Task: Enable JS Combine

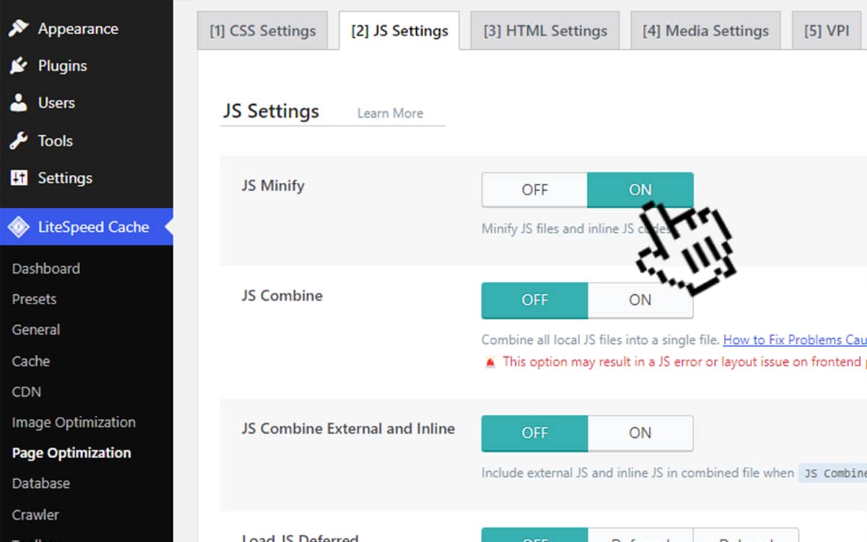Action: [x=640, y=300]
